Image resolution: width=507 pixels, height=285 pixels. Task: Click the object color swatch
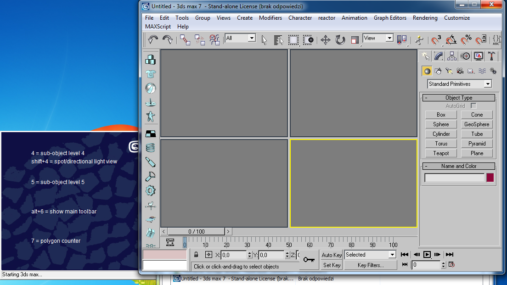click(x=490, y=178)
